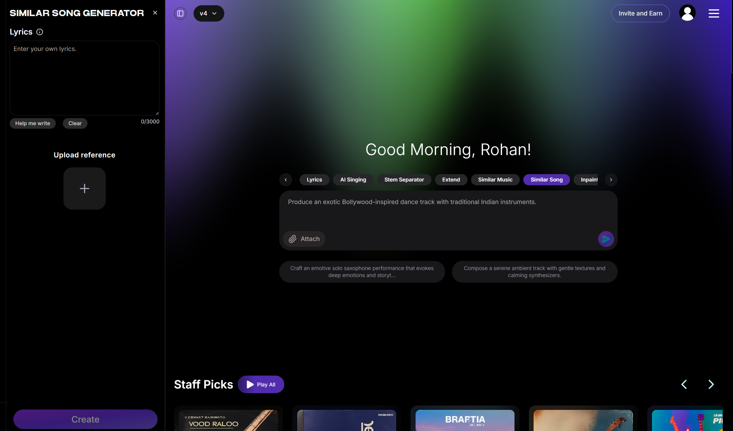Close the Similar Song Generator panel

click(155, 13)
